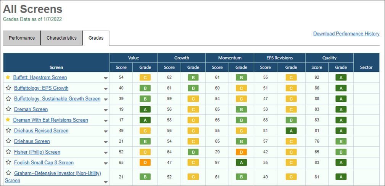
Task: Click Download Performance History link
Action: point(346,34)
